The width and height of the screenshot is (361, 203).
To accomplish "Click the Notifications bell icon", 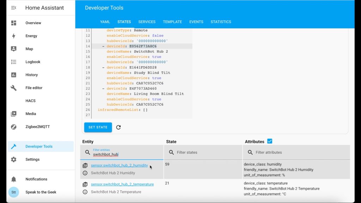I will coord(14,179).
